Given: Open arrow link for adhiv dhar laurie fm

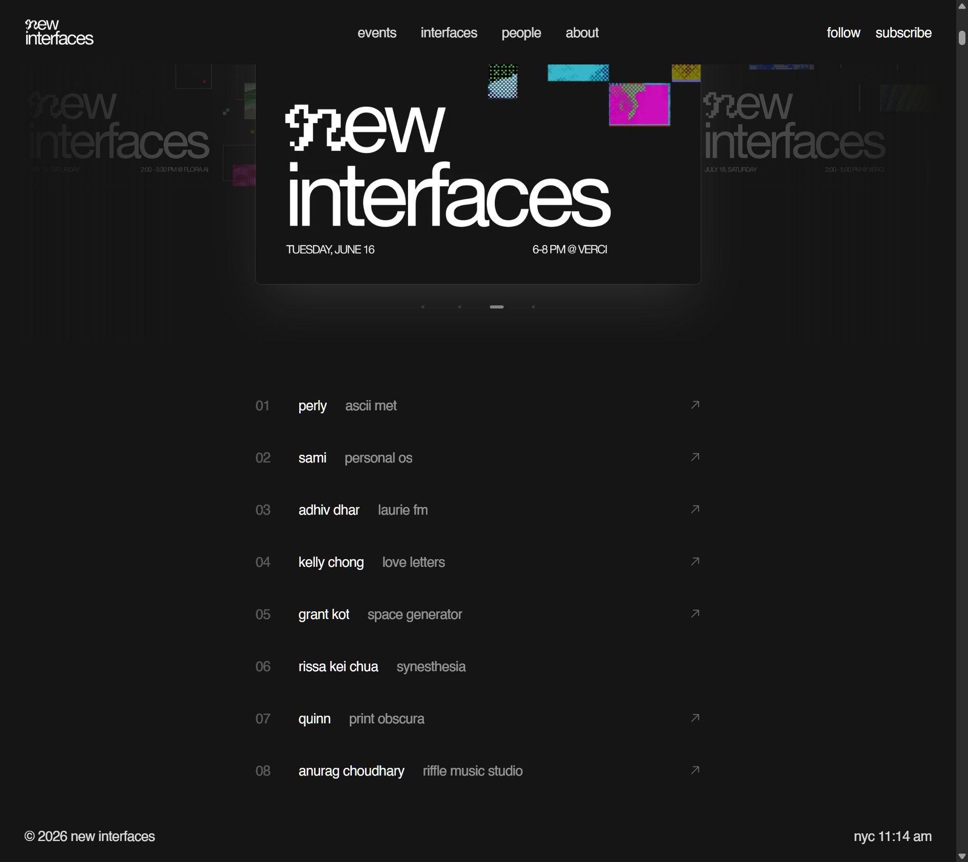Looking at the screenshot, I should pos(695,510).
